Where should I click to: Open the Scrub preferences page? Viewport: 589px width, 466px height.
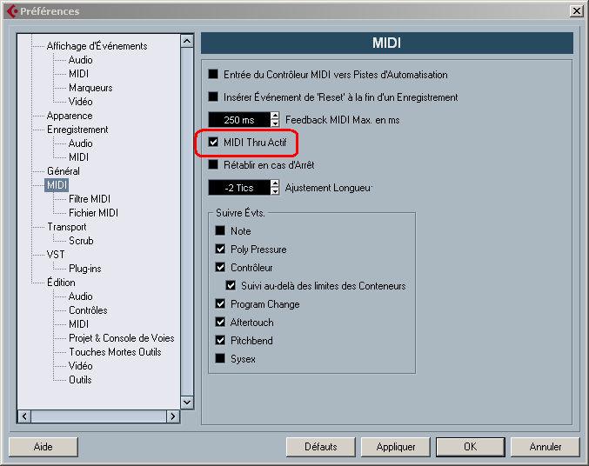point(81,240)
